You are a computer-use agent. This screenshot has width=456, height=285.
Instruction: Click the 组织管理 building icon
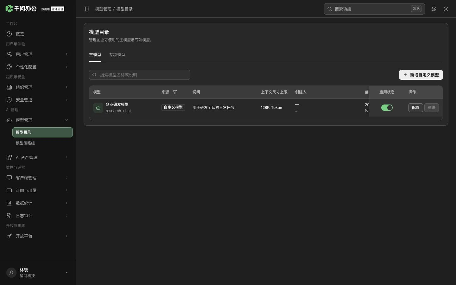[x=9, y=87]
